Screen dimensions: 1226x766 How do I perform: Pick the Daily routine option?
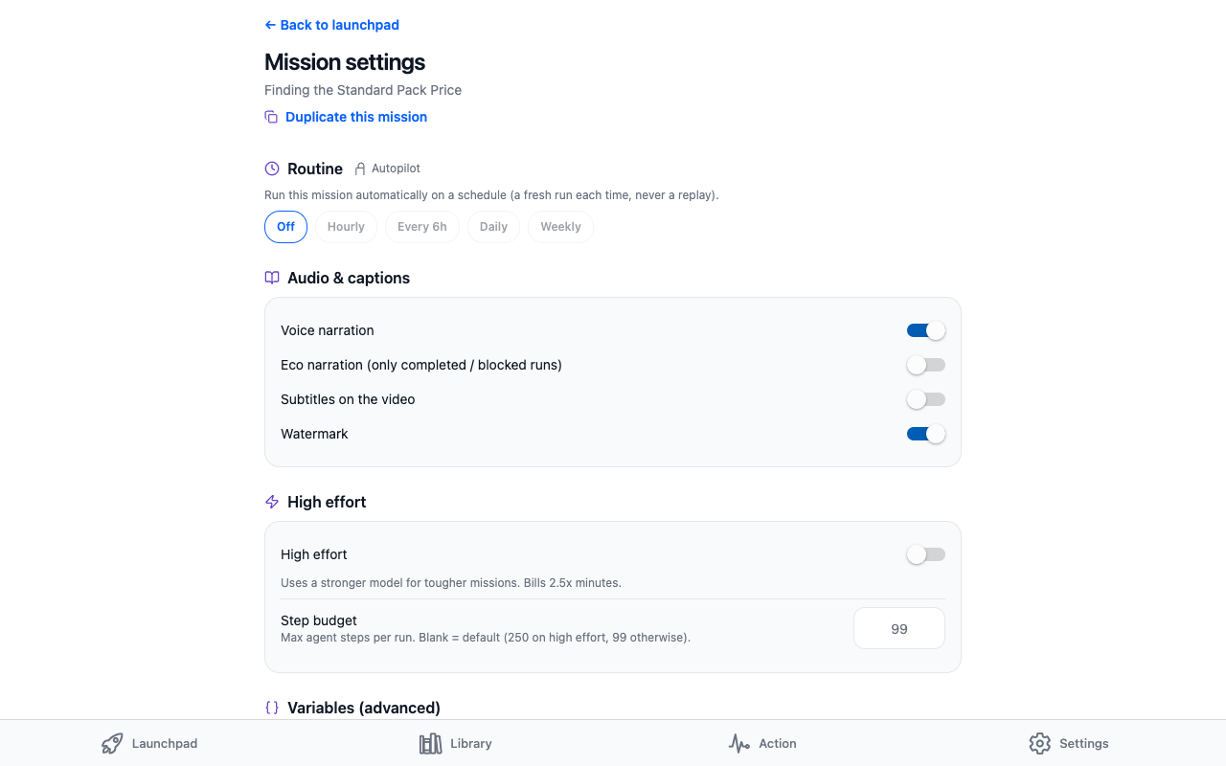493,227
